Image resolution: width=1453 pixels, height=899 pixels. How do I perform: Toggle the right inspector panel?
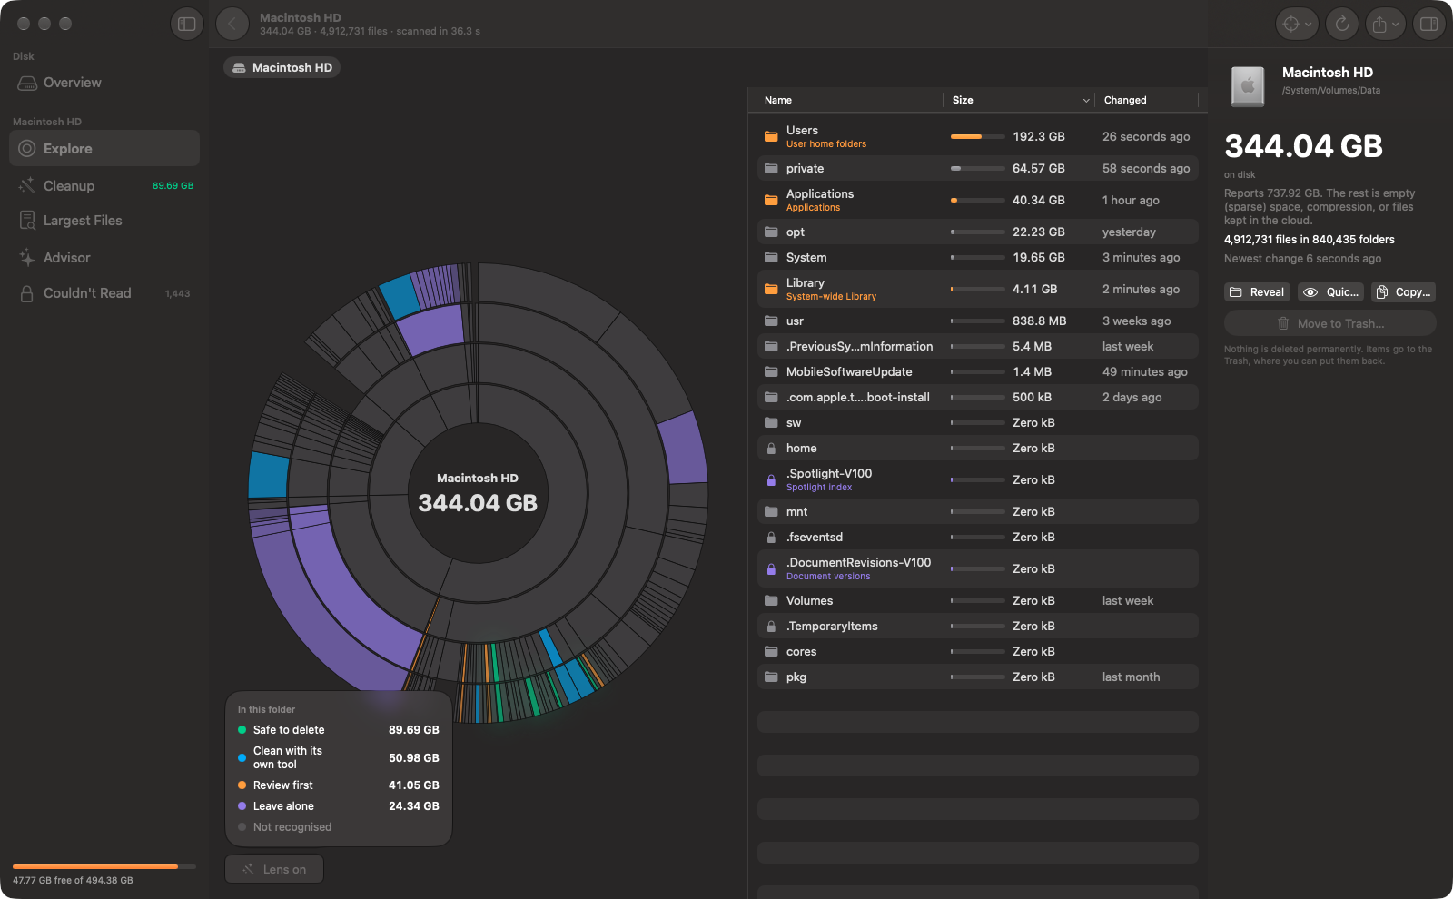(1429, 25)
